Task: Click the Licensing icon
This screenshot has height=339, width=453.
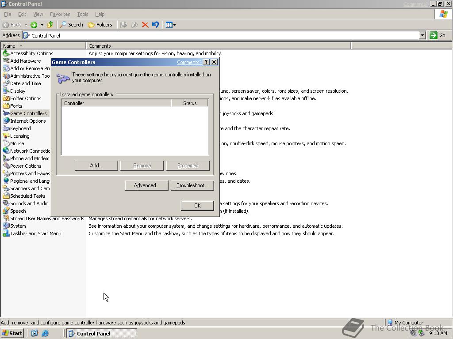Action: click(6, 136)
